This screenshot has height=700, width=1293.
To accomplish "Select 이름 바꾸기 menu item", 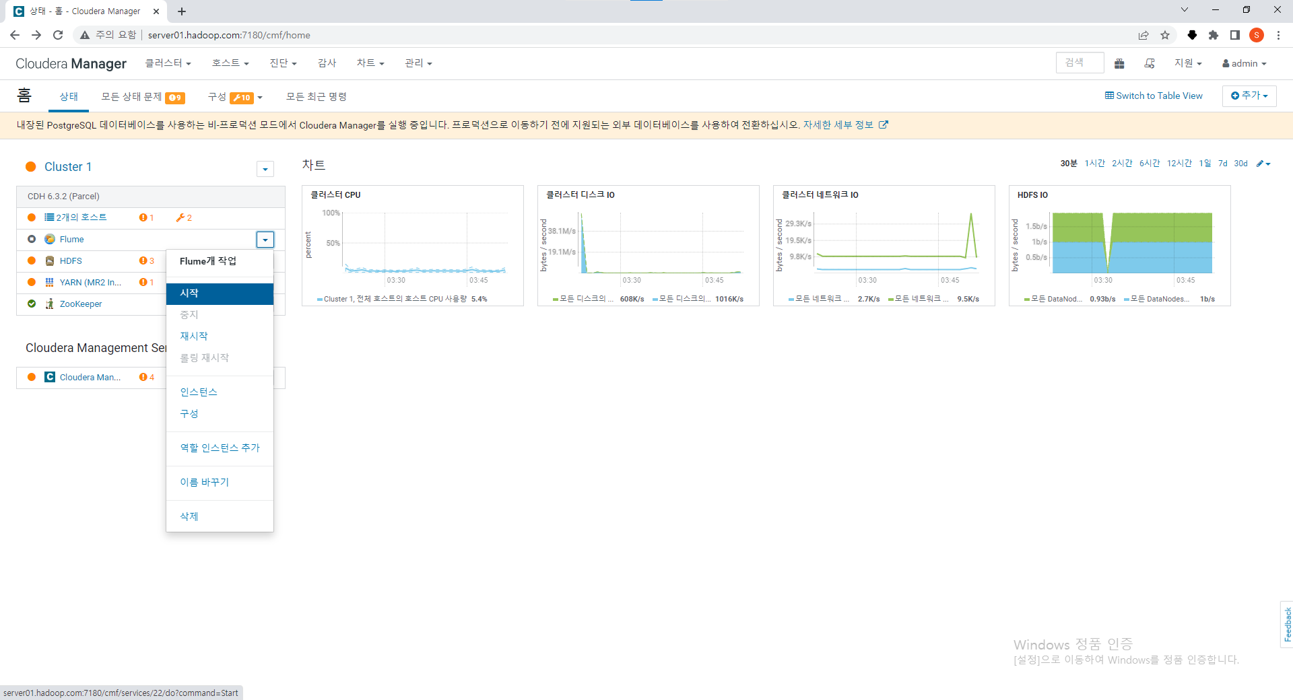I will click(220, 482).
